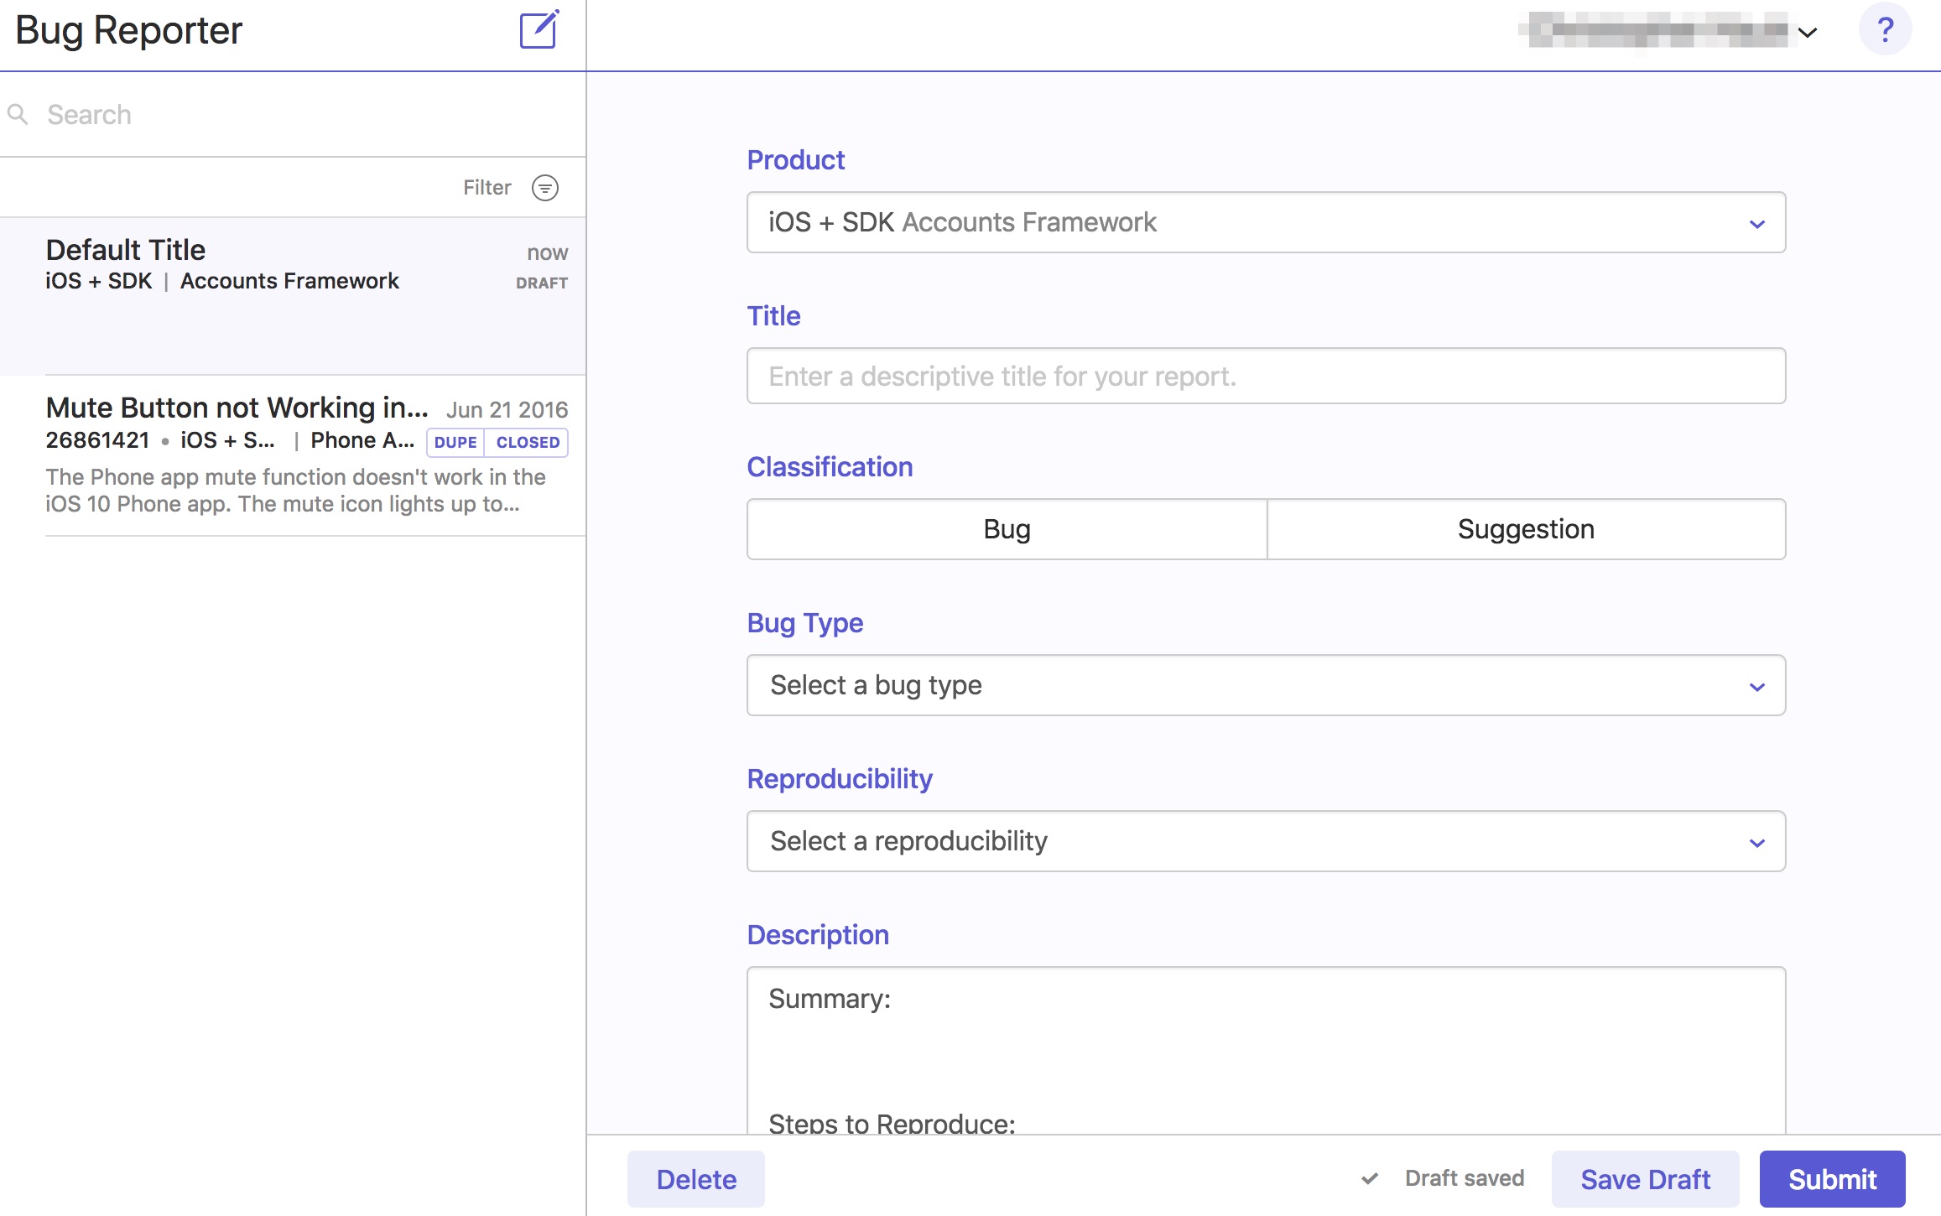The image size is (1941, 1216).
Task: Open the help question mark icon
Action: click(x=1885, y=31)
